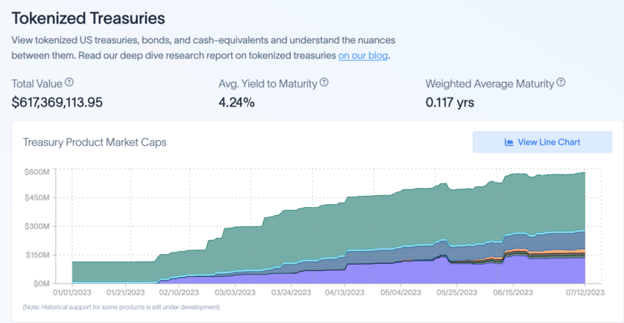Image resolution: width=624 pixels, height=323 pixels.
Task: Switch to View Line Chart
Action: click(x=543, y=142)
